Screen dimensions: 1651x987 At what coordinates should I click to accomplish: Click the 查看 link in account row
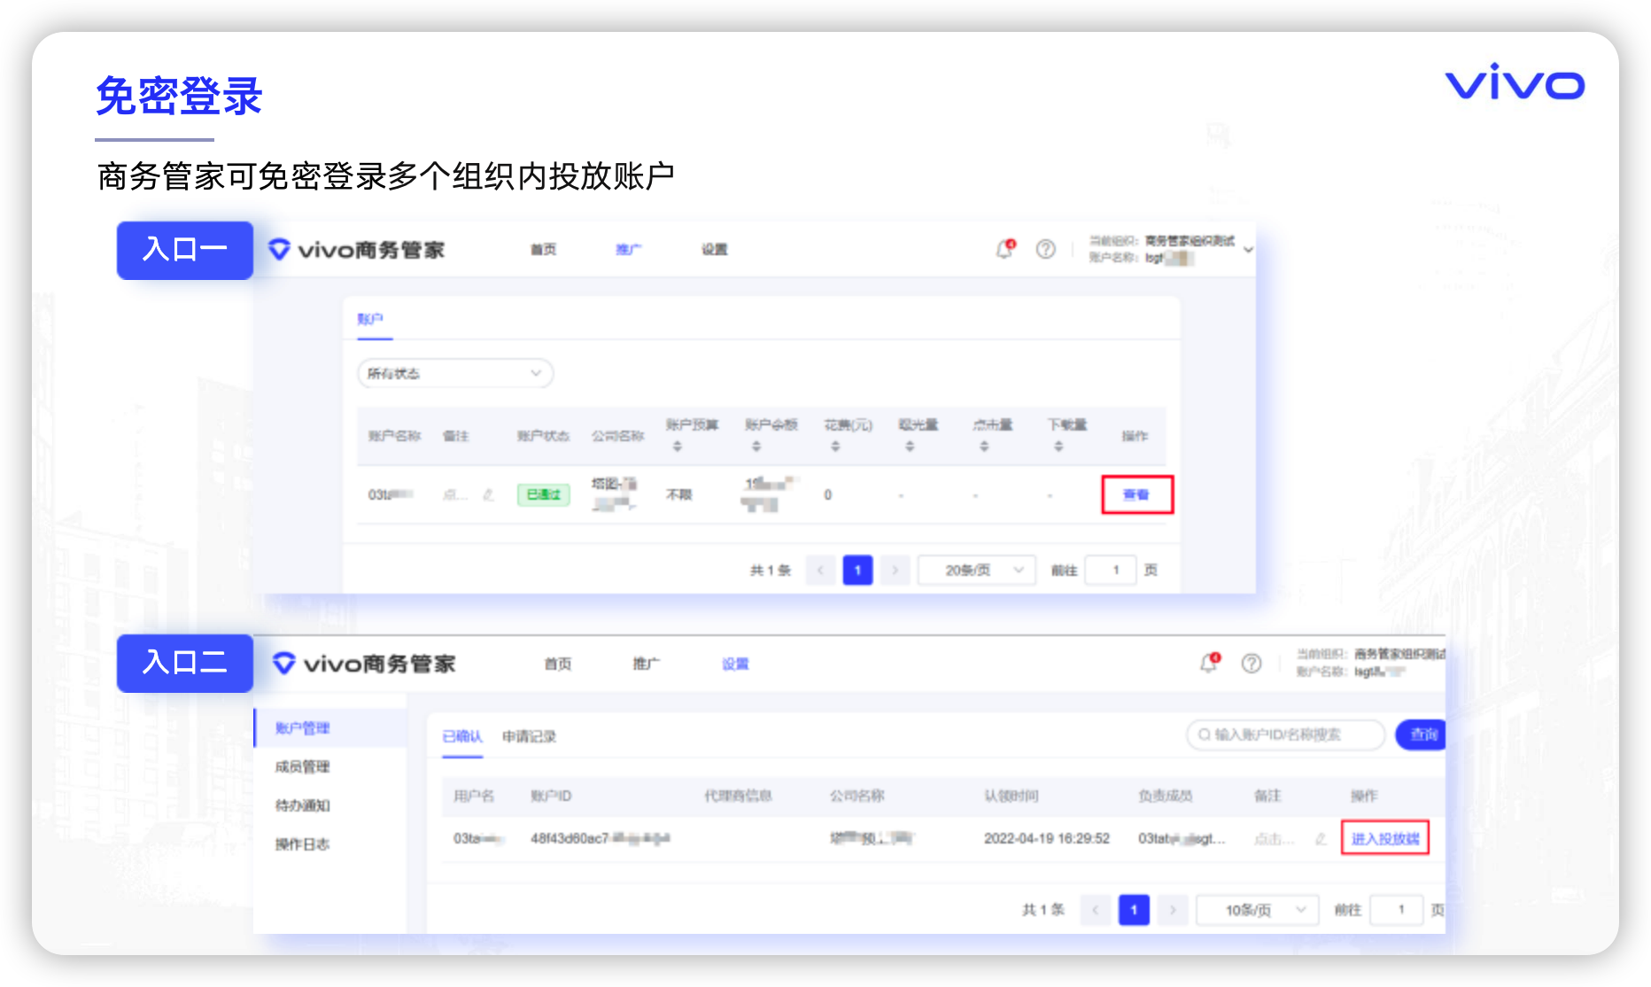(1136, 495)
